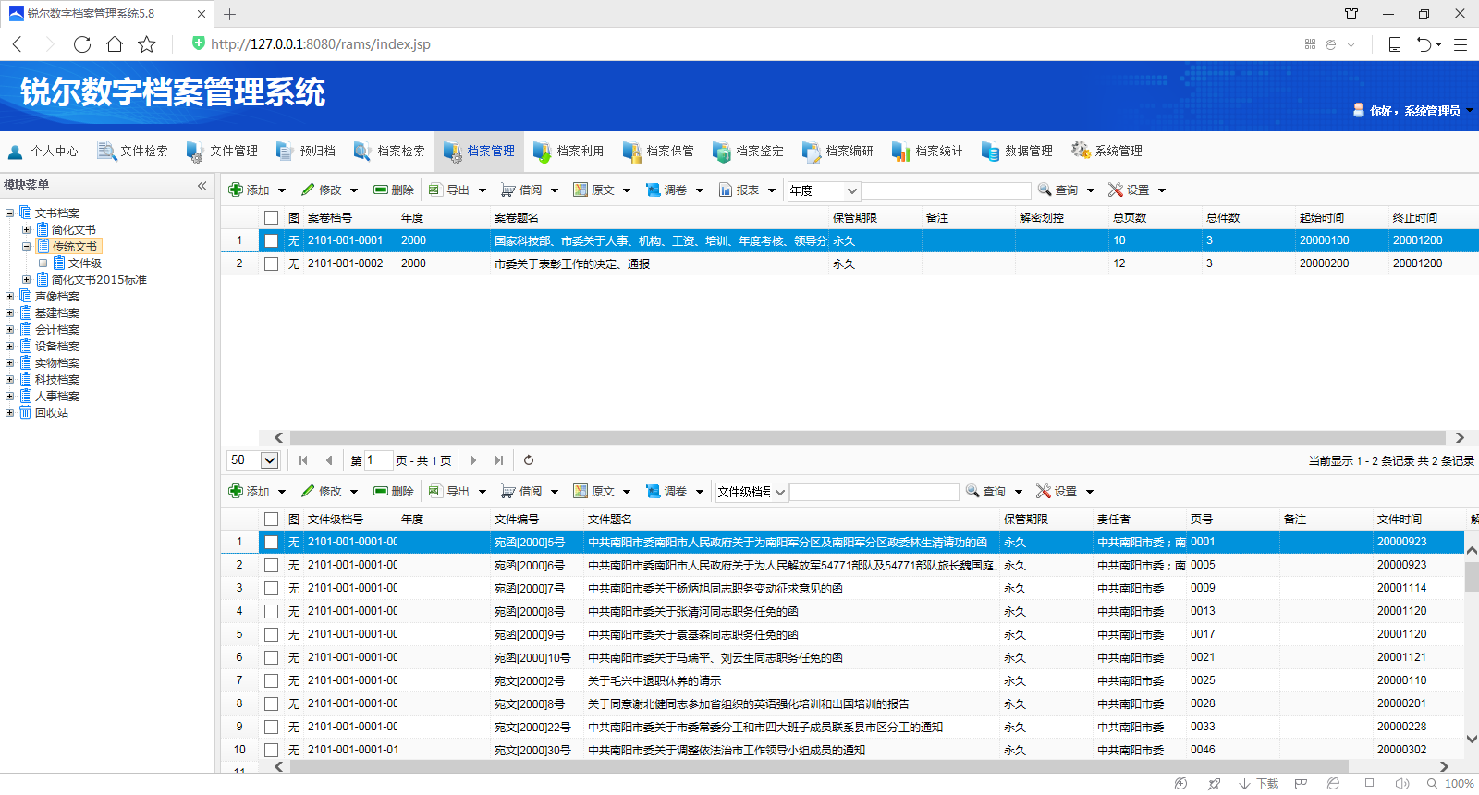Viewport: 1479px width, 795px height.
Task: Collapse the 模块菜单 side panel
Action: pyautogui.click(x=202, y=186)
